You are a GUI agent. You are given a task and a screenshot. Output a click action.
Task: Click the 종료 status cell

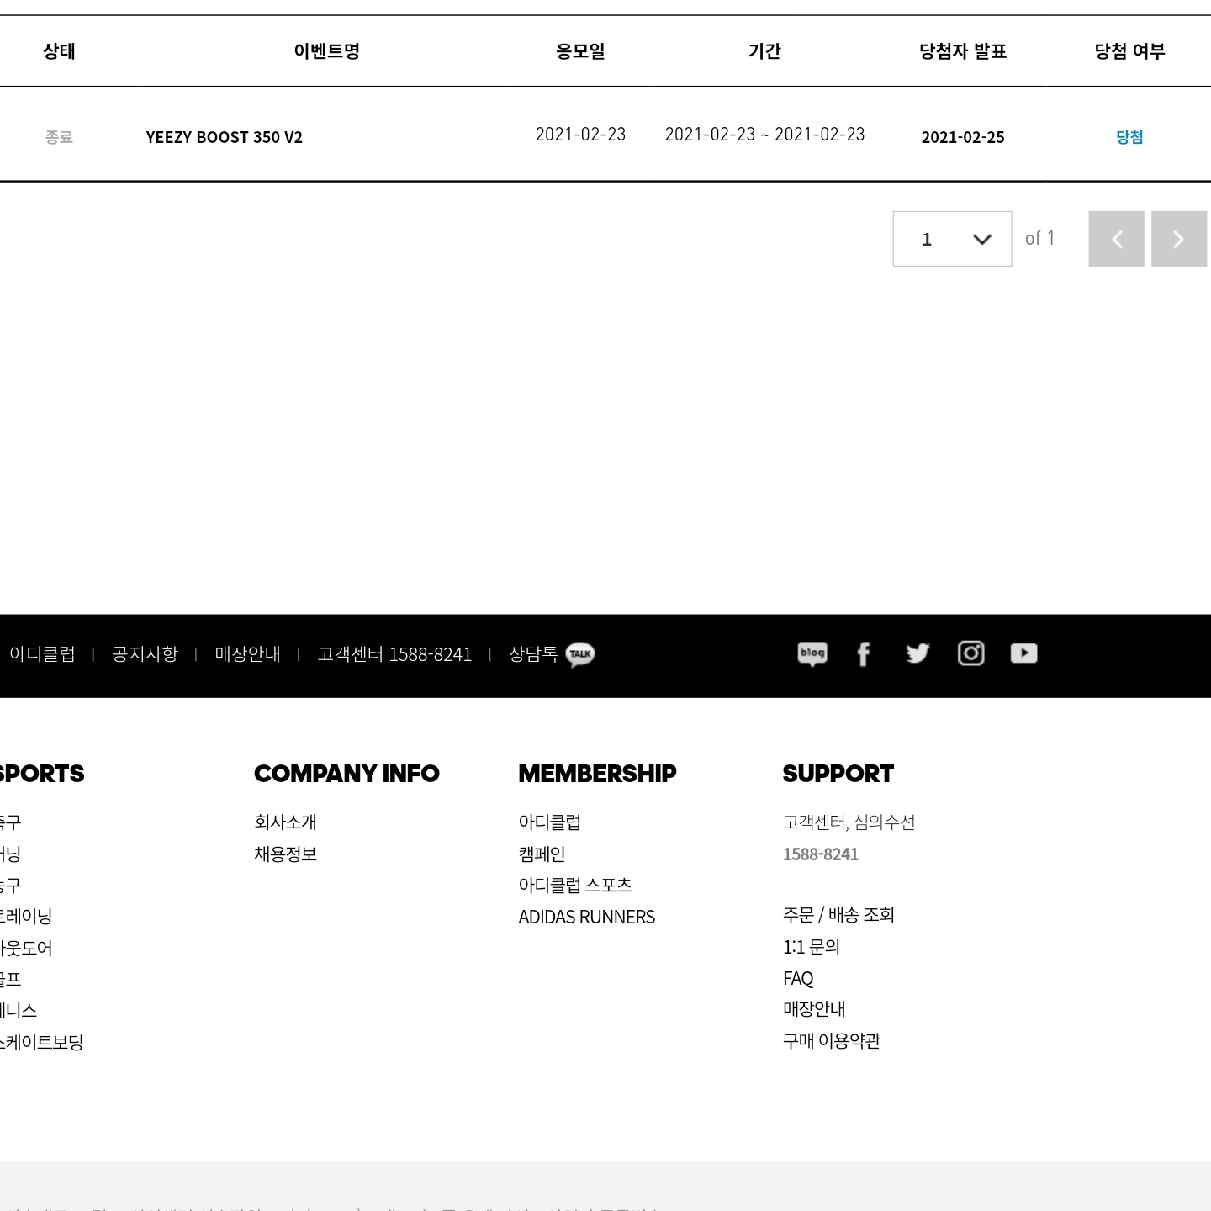pyautogui.click(x=59, y=137)
